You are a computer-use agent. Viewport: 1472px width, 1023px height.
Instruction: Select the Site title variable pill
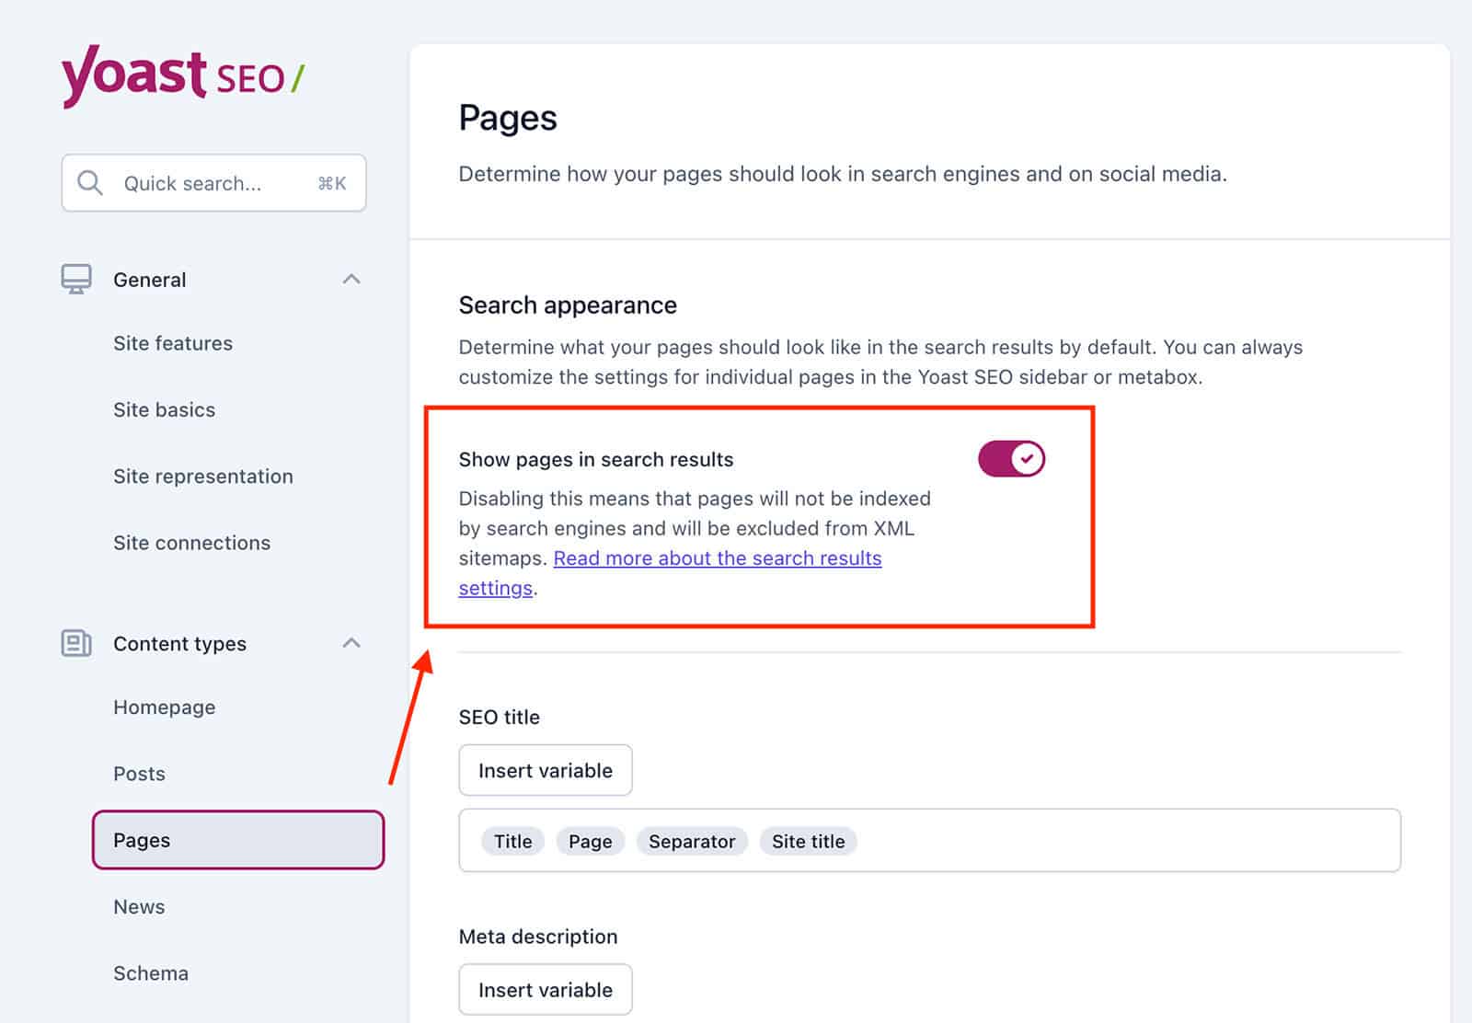[x=808, y=840]
